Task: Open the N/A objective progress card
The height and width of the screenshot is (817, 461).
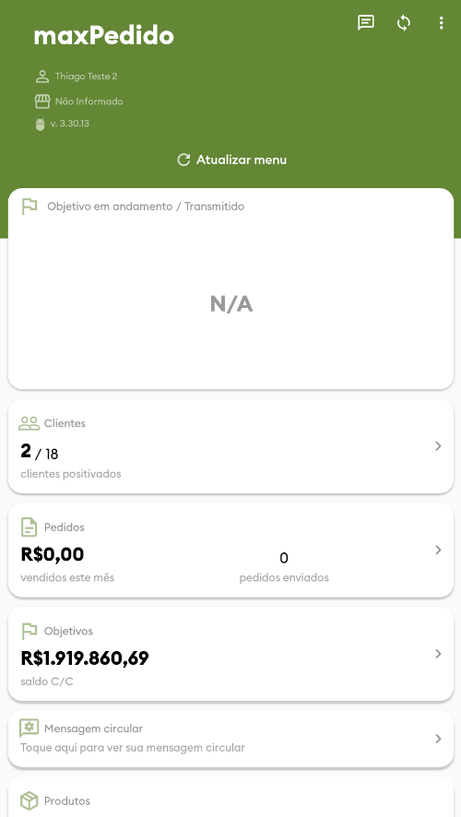Action: click(230, 289)
